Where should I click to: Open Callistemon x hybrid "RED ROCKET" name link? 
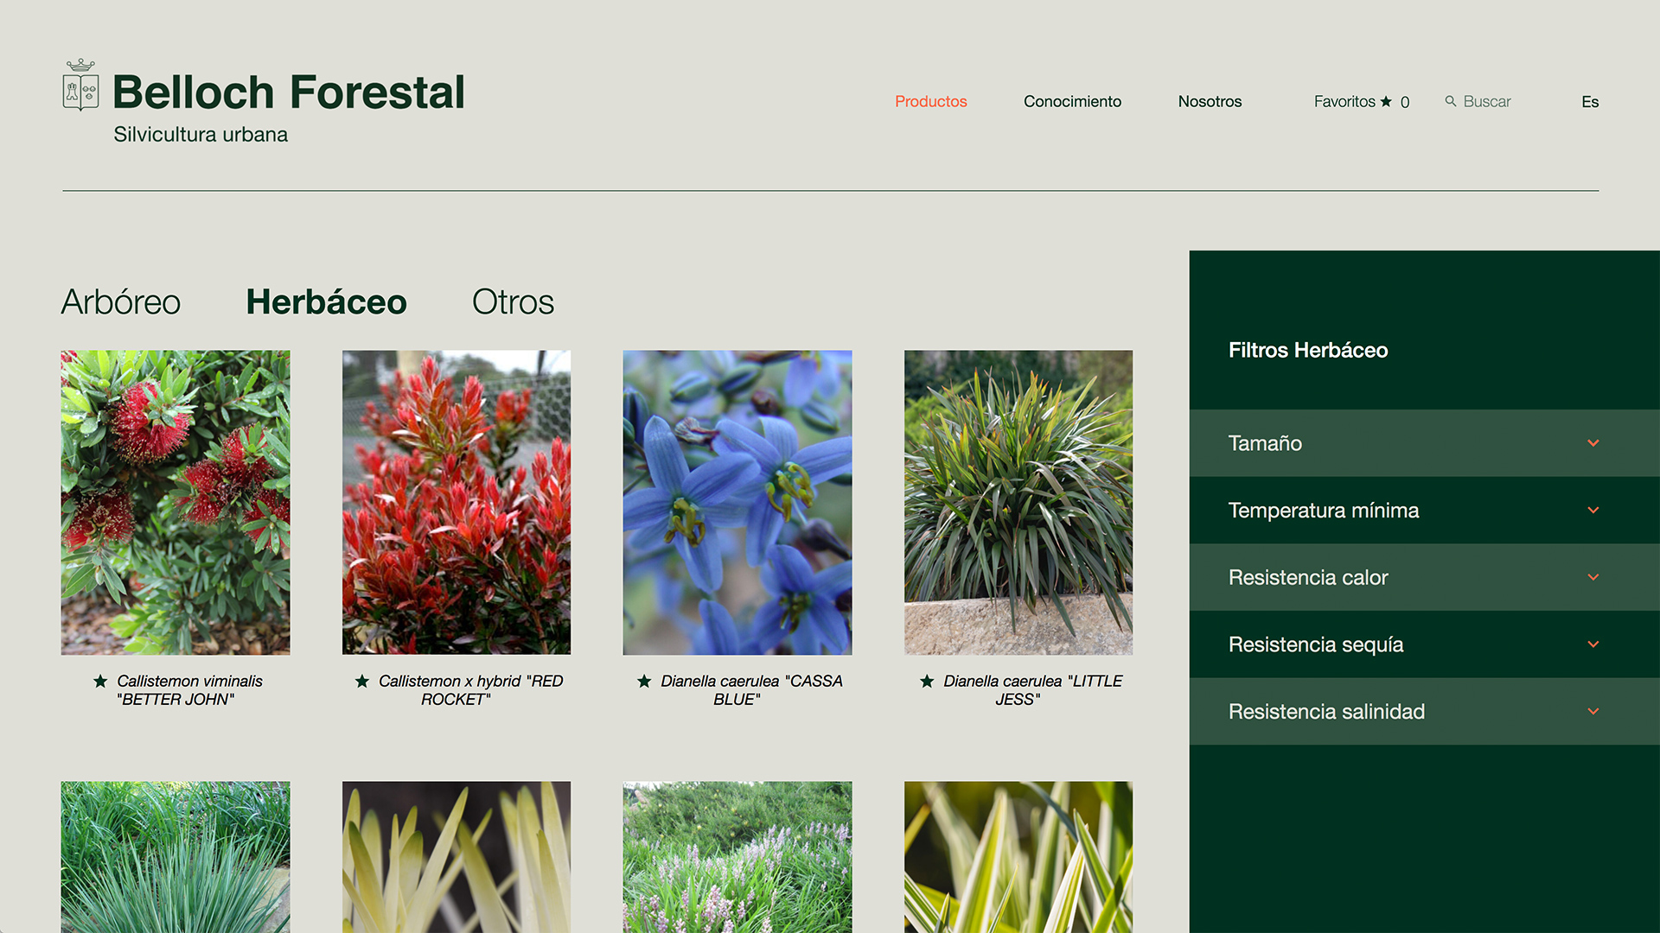pos(470,690)
